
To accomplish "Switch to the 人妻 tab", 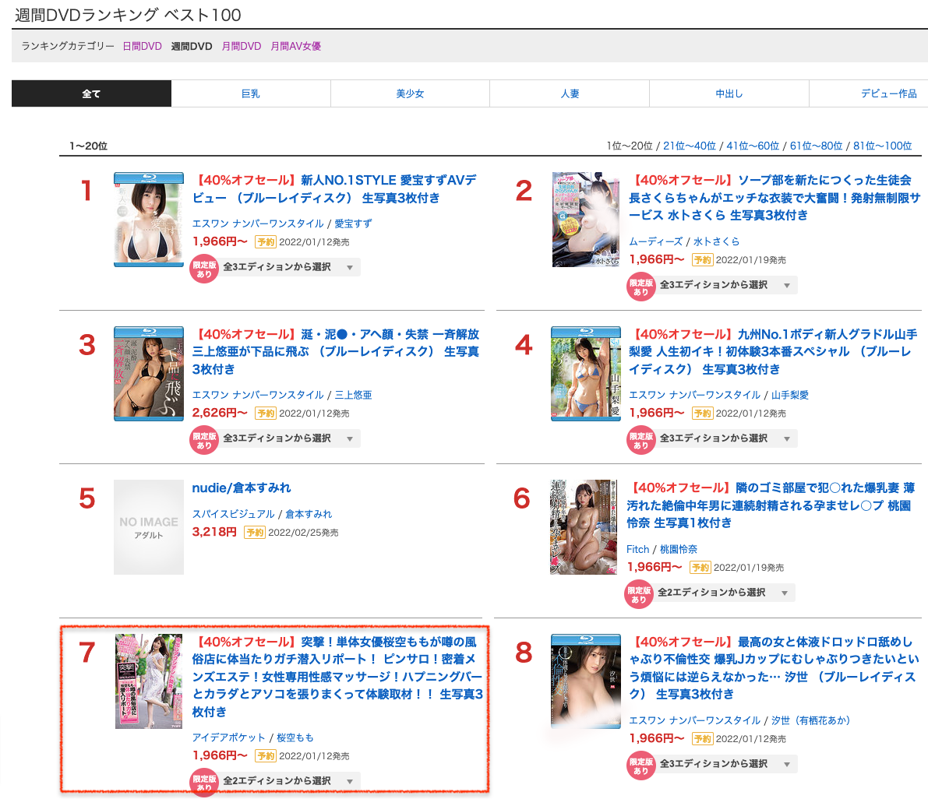I will 570,93.
